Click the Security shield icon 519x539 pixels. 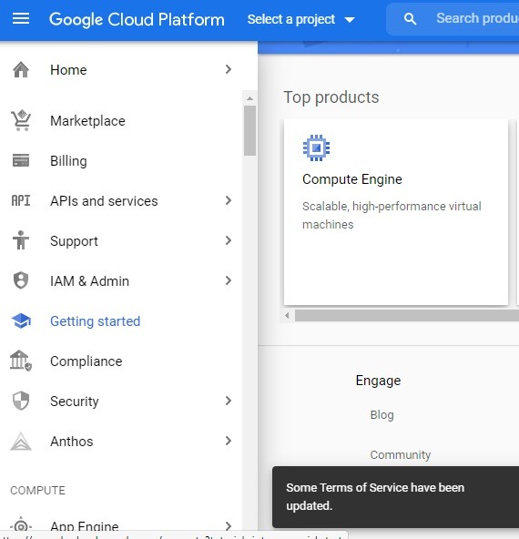pyautogui.click(x=21, y=401)
